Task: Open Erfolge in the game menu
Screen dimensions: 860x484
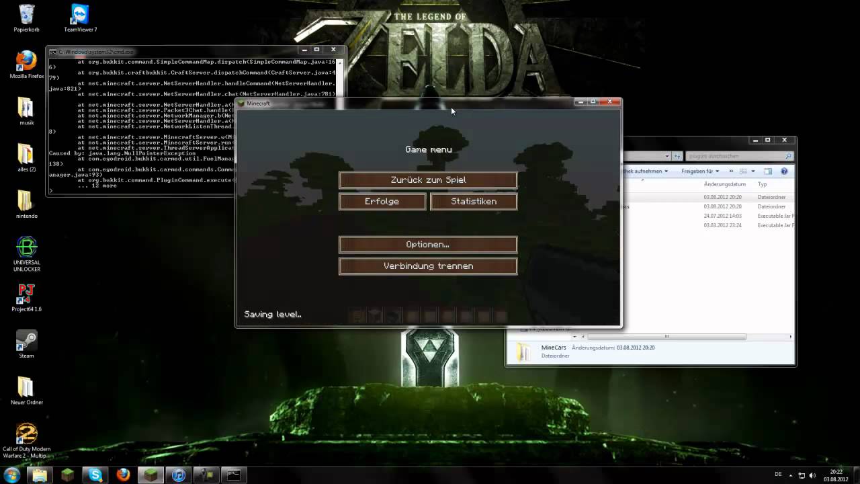Action: [382, 202]
